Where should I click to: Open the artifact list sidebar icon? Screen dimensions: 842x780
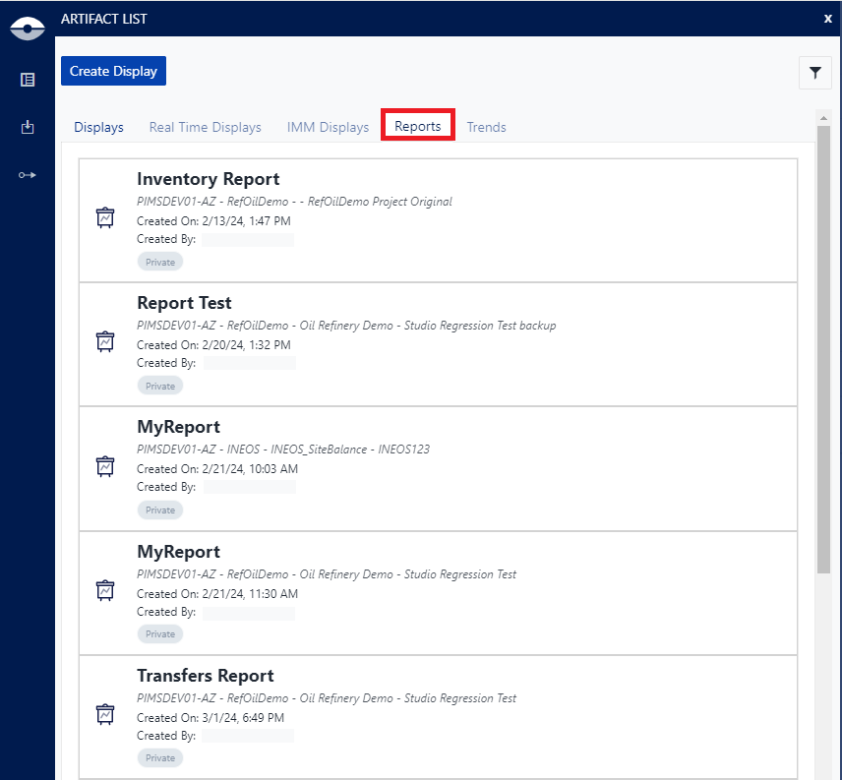coord(28,80)
